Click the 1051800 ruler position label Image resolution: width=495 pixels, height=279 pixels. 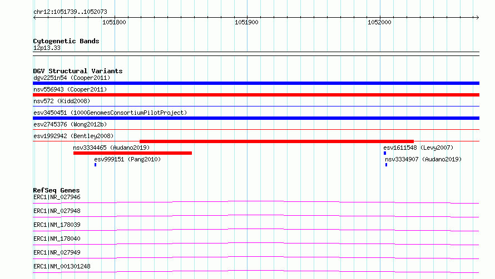(x=114, y=22)
